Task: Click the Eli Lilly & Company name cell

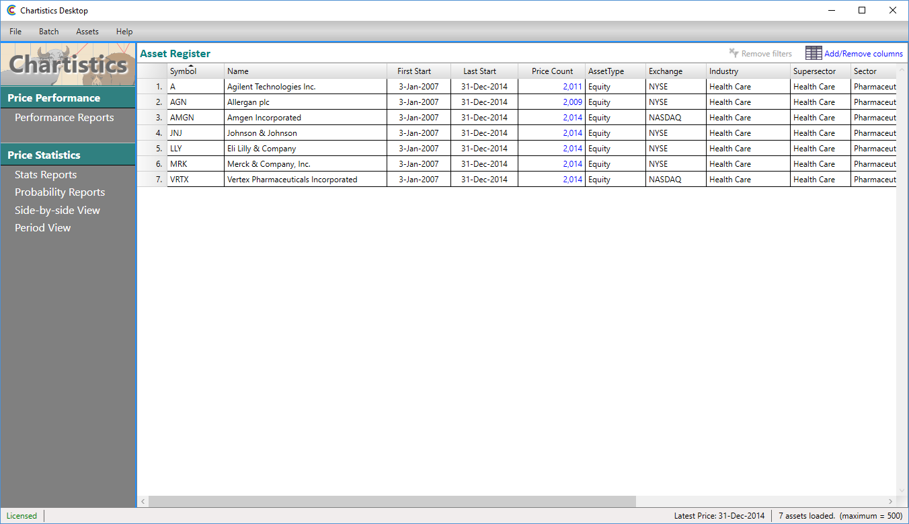Action: pos(306,149)
